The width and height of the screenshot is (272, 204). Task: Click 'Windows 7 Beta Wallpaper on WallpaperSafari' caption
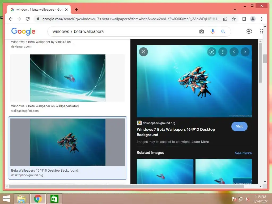(x=45, y=106)
